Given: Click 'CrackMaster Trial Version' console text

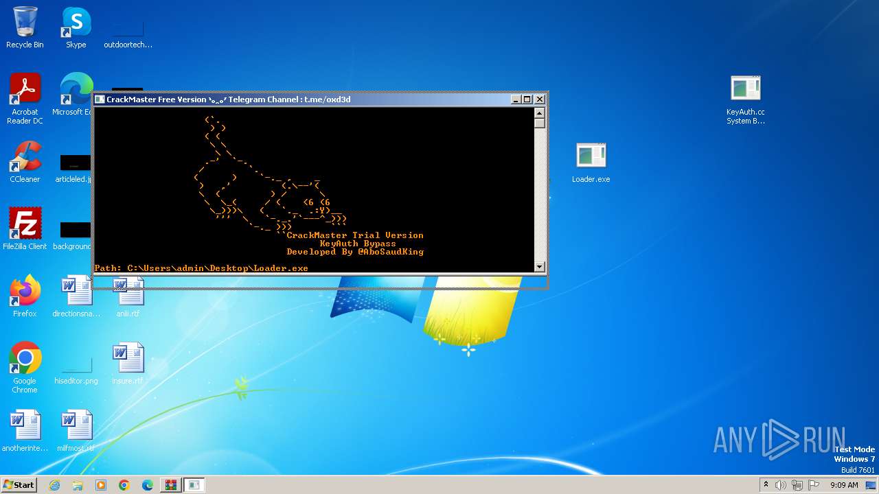Looking at the screenshot, I should coord(355,235).
